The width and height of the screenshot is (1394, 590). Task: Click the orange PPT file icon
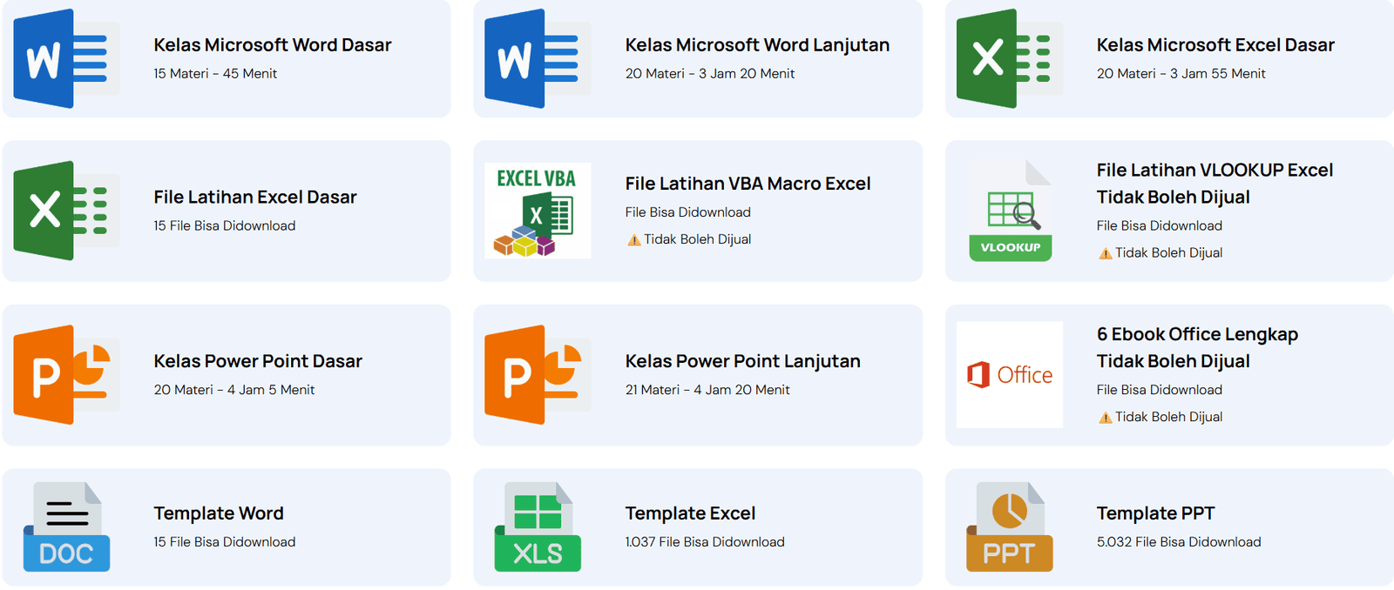coord(1009,527)
